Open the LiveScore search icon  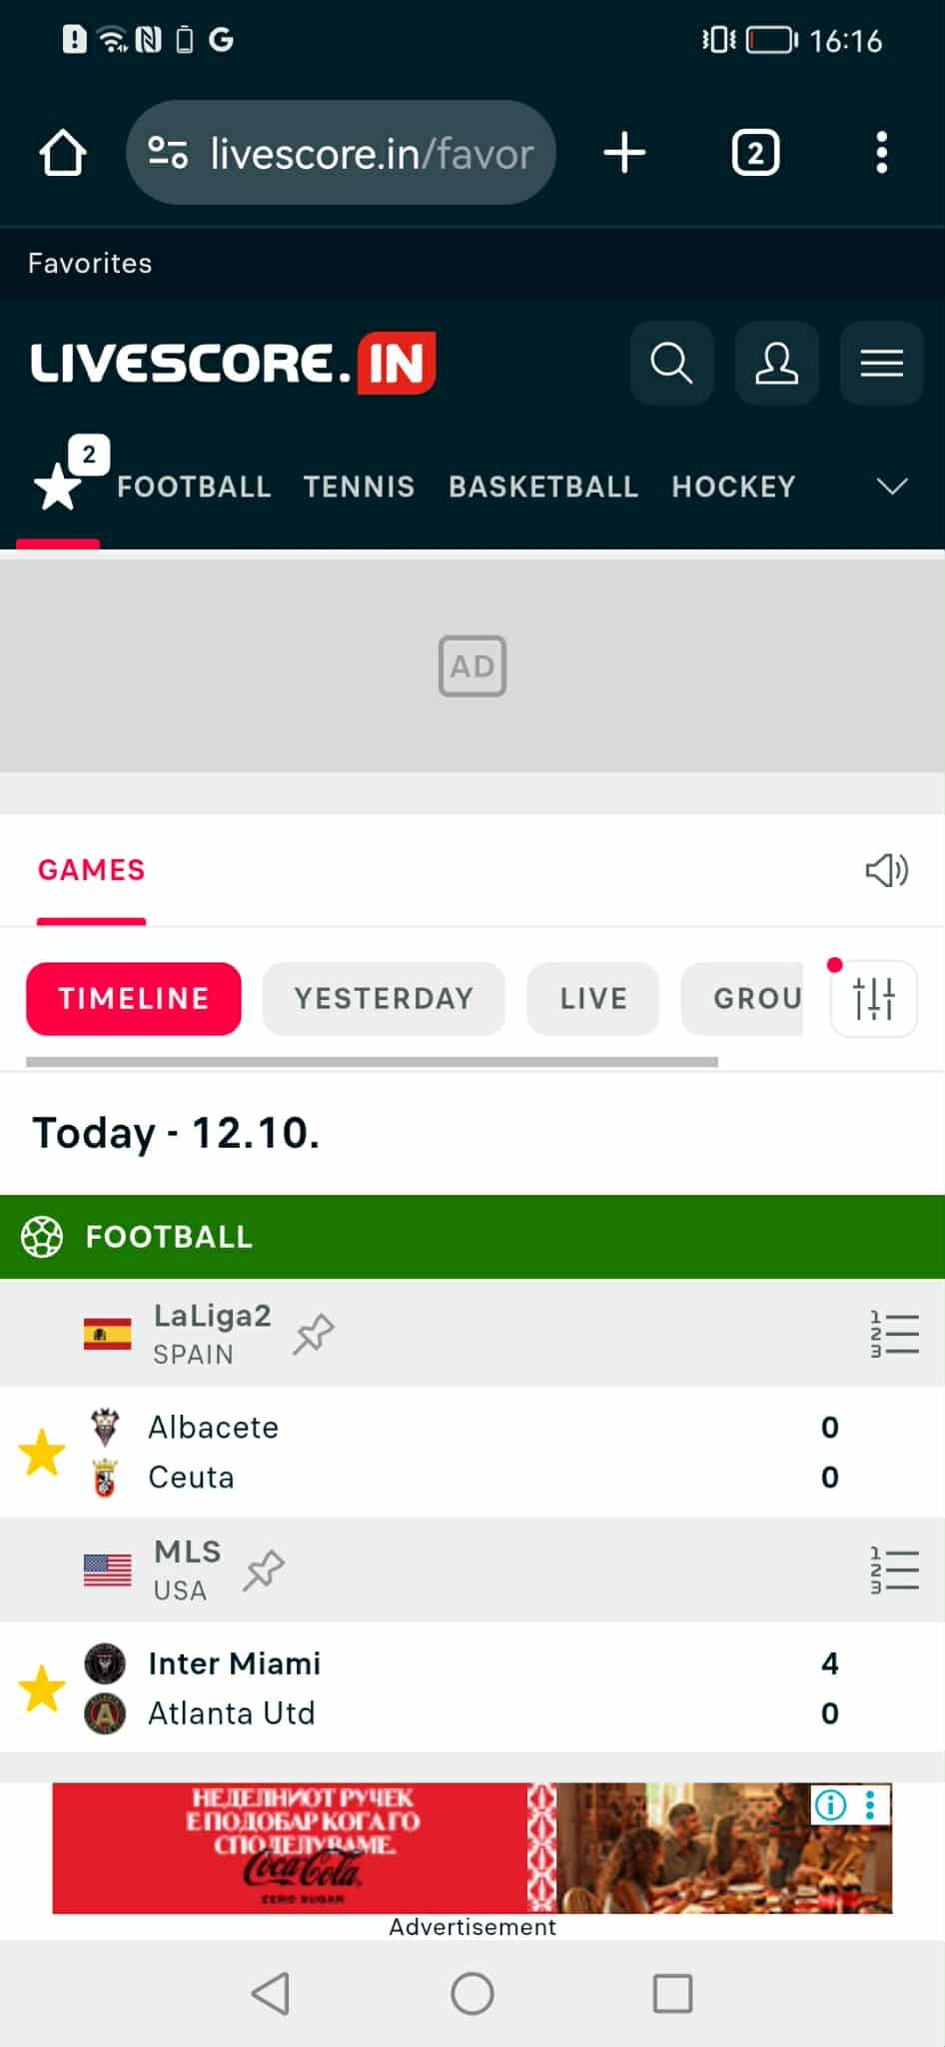[671, 363]
